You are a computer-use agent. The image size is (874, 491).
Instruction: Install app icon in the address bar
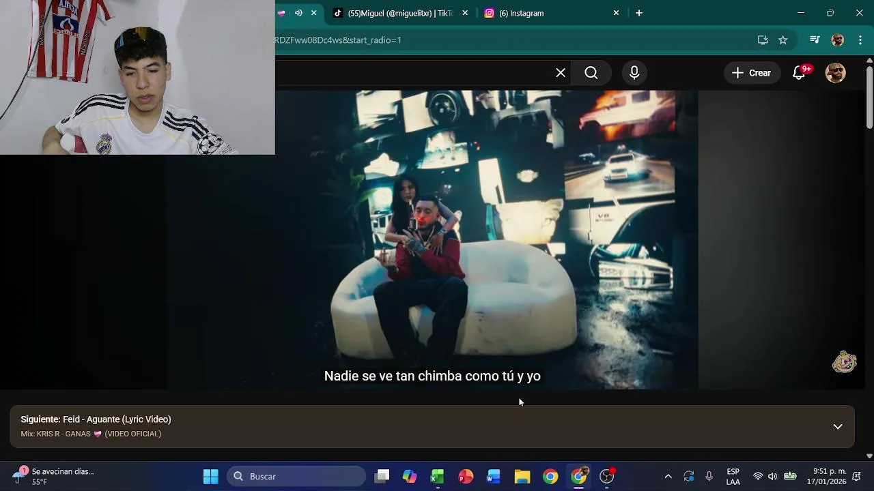click(763, 40)
